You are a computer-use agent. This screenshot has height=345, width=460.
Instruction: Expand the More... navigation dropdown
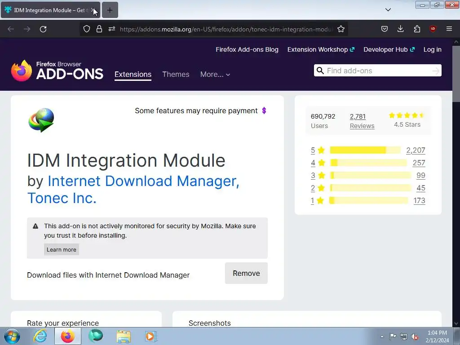click(215, 75)
